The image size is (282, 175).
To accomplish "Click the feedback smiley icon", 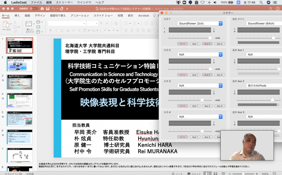I will pos(278,9).
